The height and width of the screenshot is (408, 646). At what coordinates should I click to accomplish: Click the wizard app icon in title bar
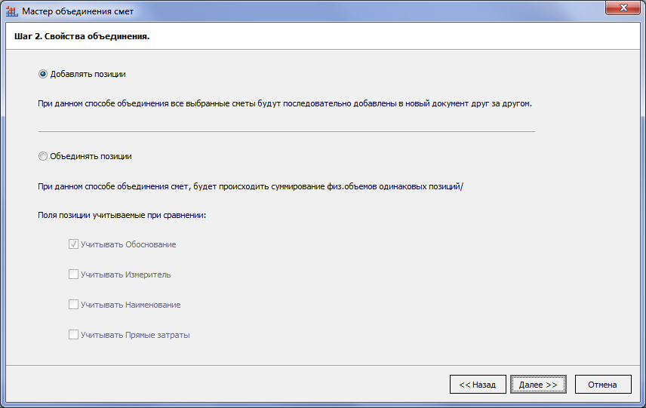(12, 11)
